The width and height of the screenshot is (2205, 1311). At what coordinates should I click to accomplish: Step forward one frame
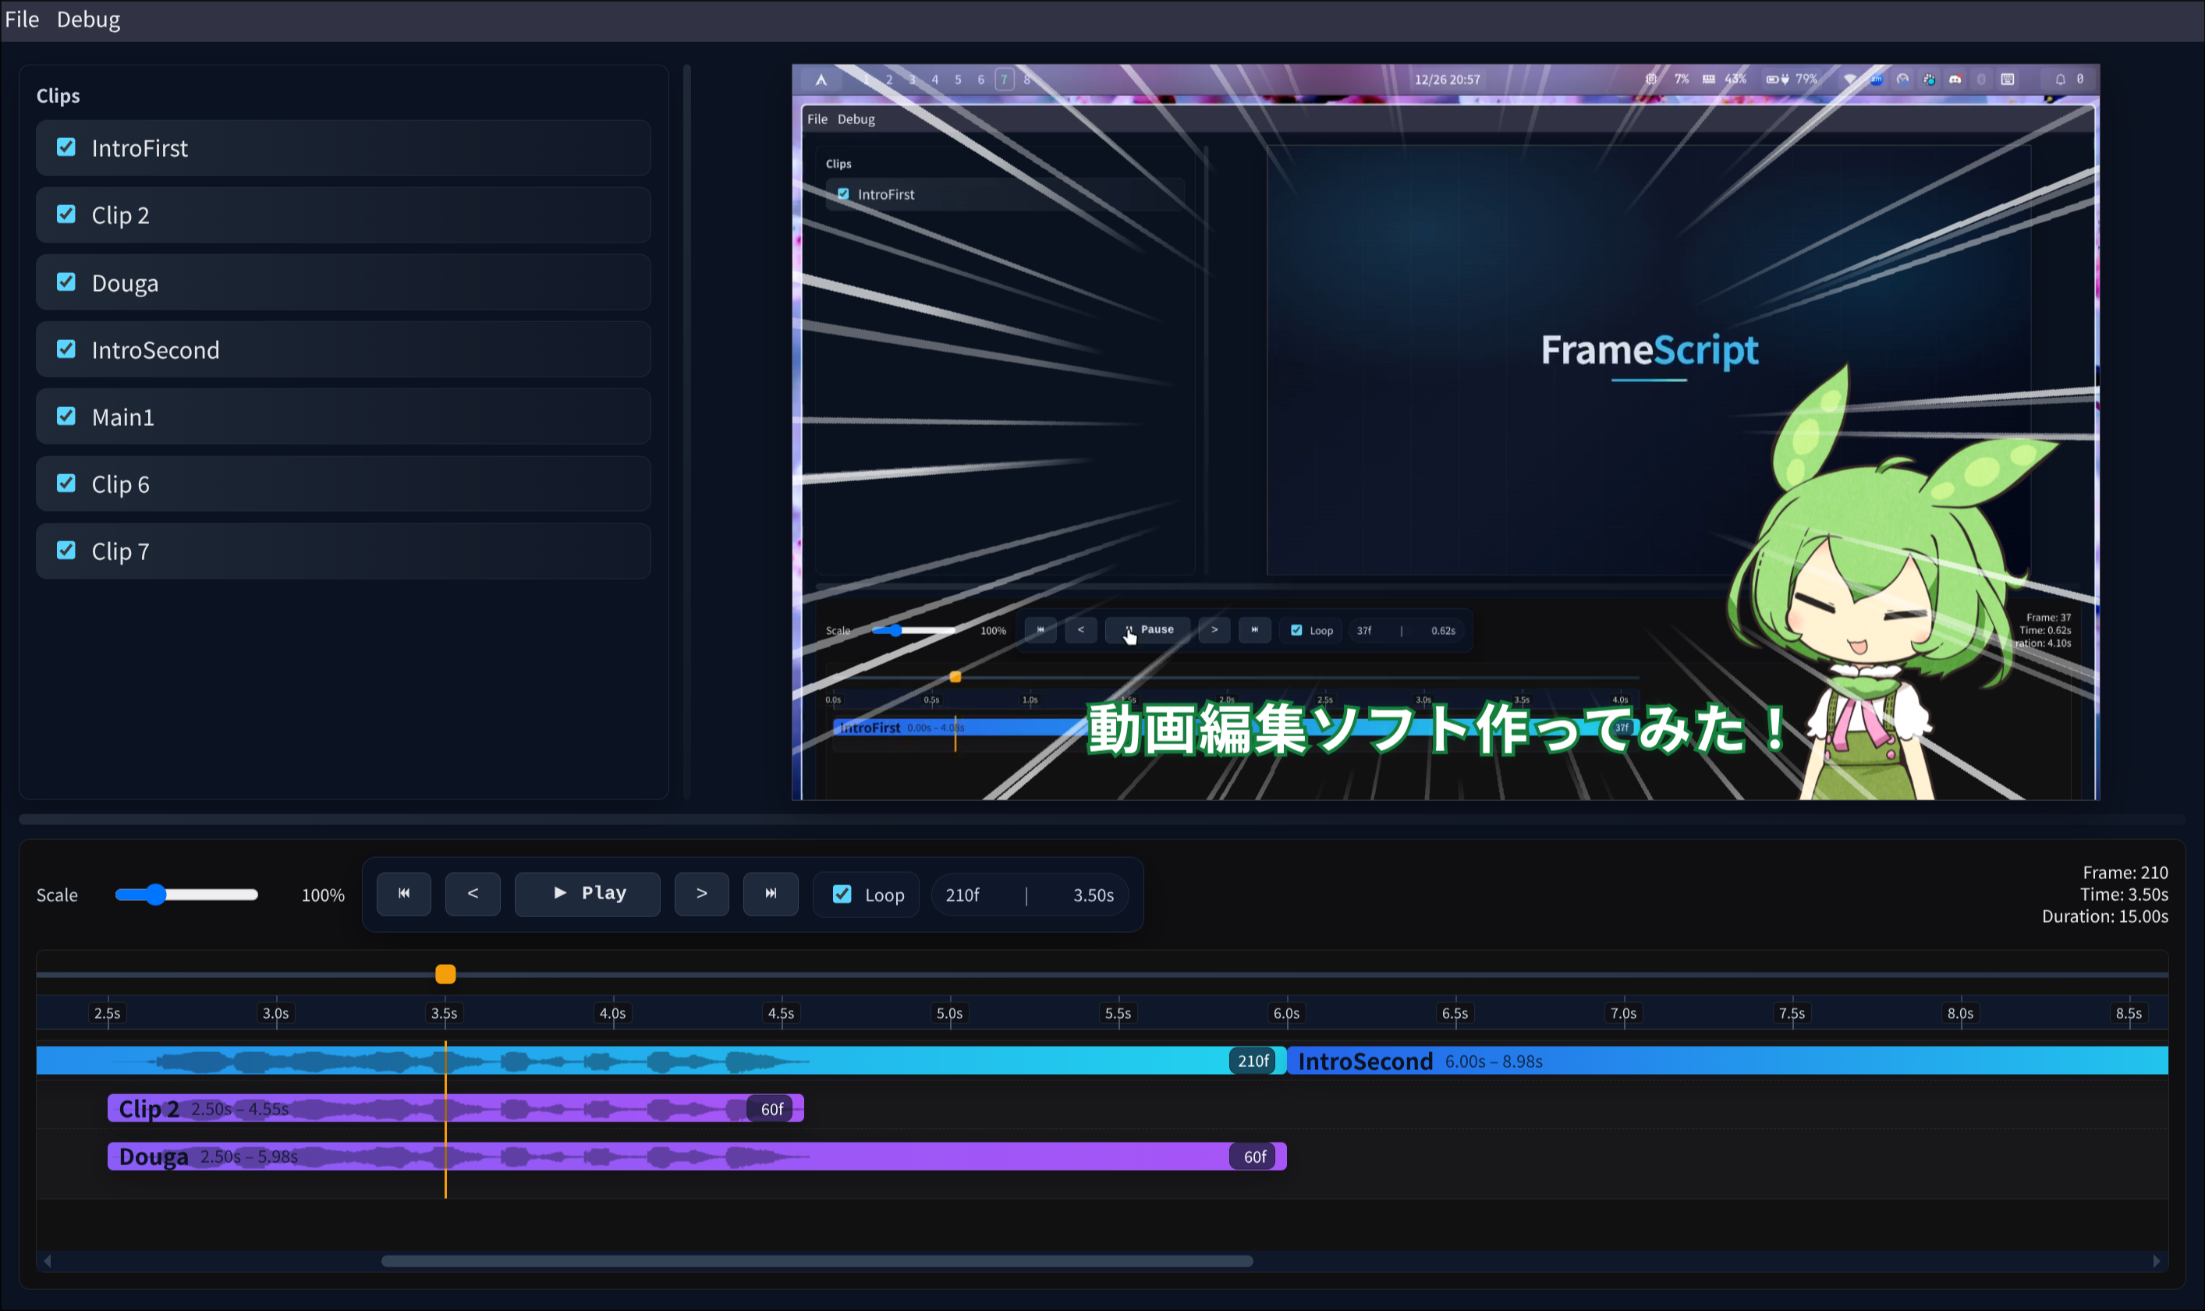coord(701,894)
